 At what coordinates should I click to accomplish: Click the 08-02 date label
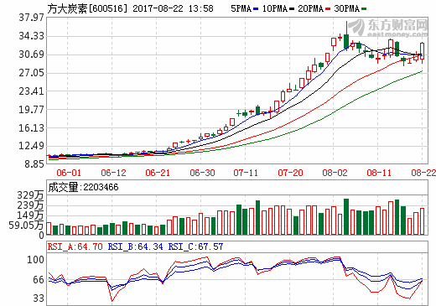coord(335,173)
